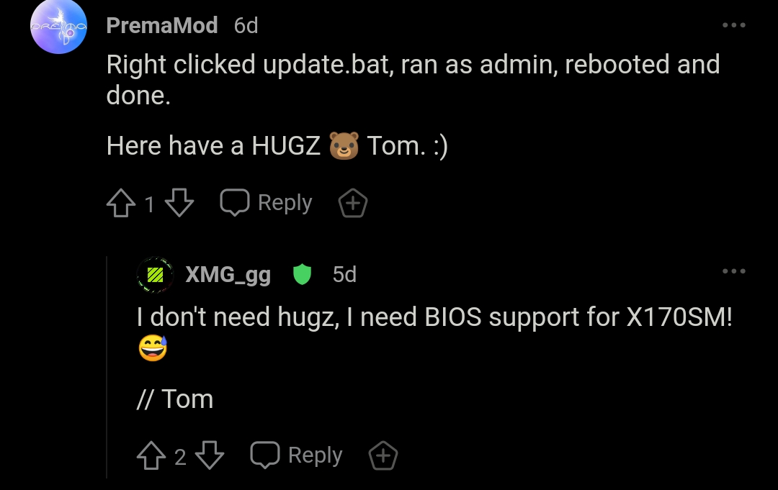Open the three-dot menu on XMG_gg's reply

coord(734,271)
